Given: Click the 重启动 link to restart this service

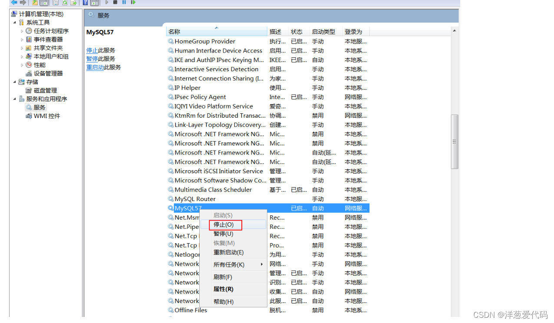Looking at the screenshot, I should pos(95,67).
